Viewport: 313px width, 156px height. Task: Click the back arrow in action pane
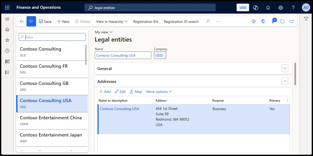point(22,22)
